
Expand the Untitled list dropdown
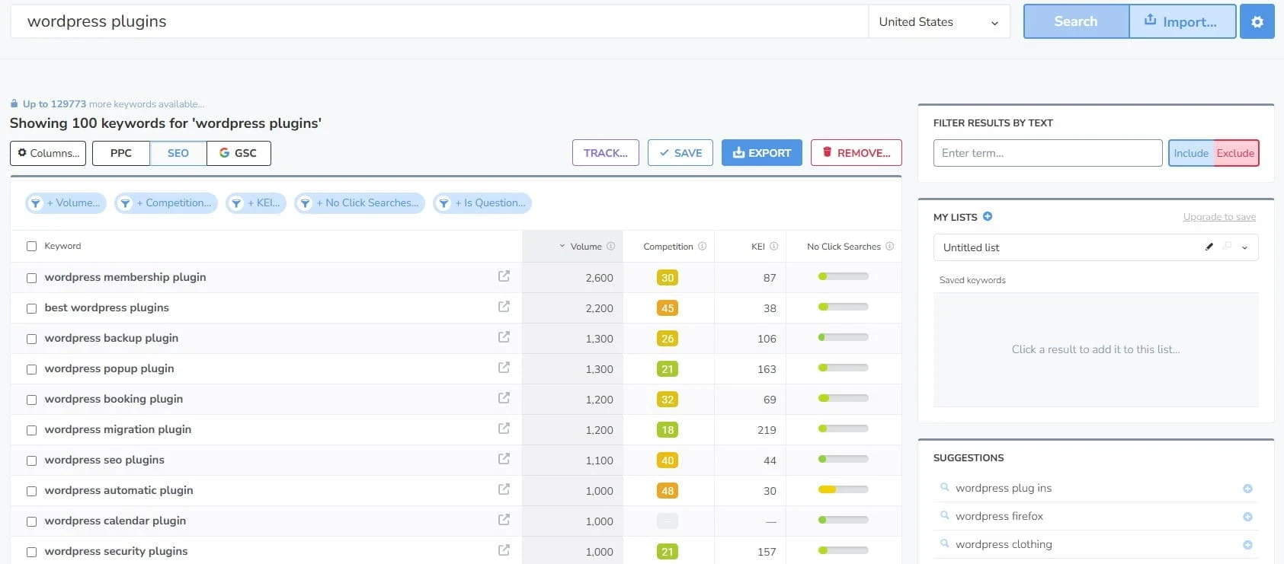coord(1244,247)
